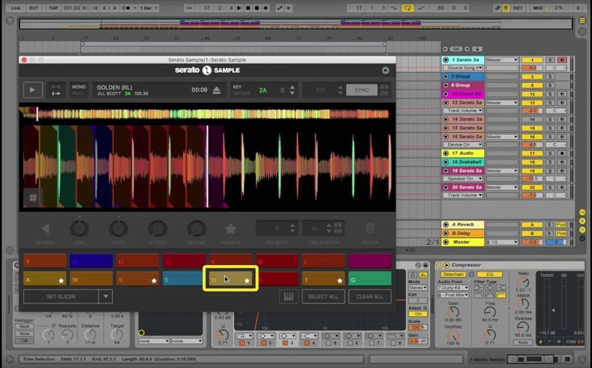This screenshot has height=368, width=592.
Task: Expand the Source Song chooser dropdown
Action: [463, 68]
